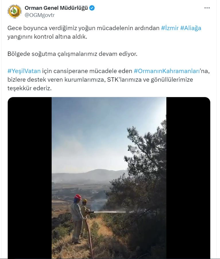Open the #OrmanınKahramanları hashtag
220x259 pixels.
(x=167, y=71)
